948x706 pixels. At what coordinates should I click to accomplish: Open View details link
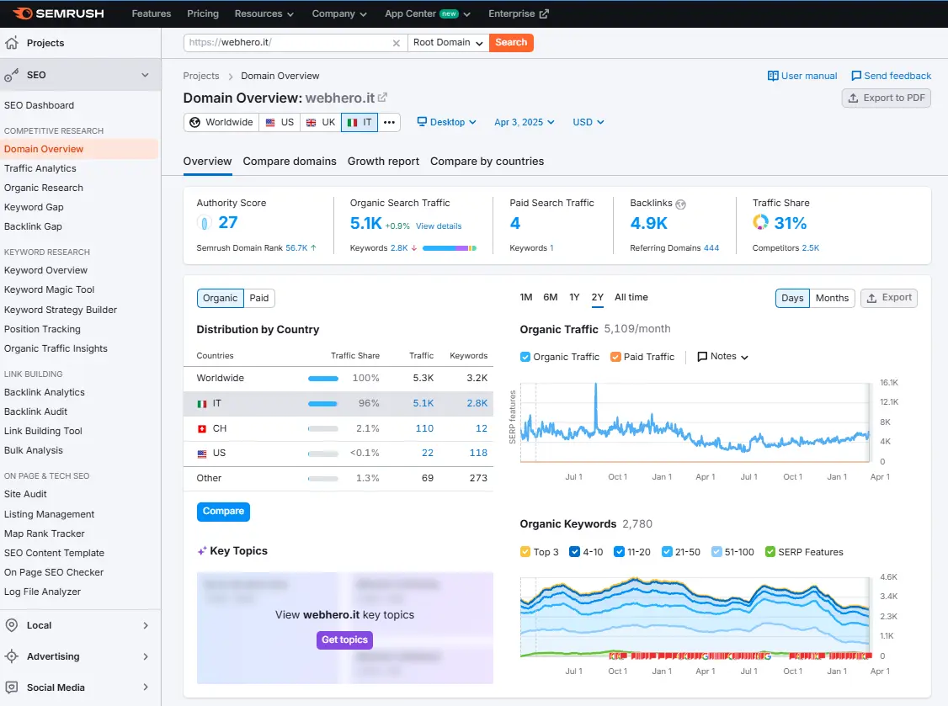(x=439, y=226)
